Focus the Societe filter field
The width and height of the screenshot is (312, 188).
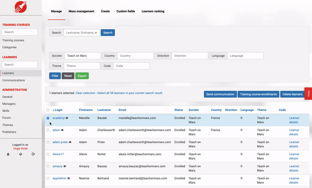[83, 56]
